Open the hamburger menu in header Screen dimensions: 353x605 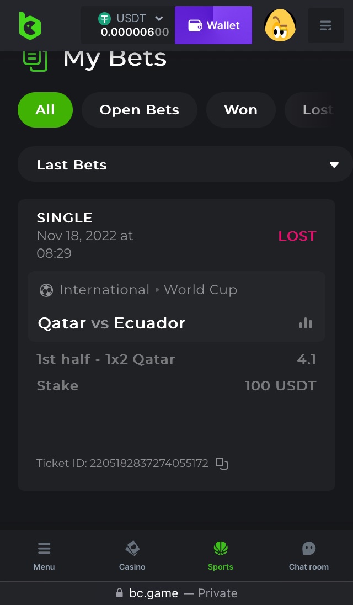[325, 25]
